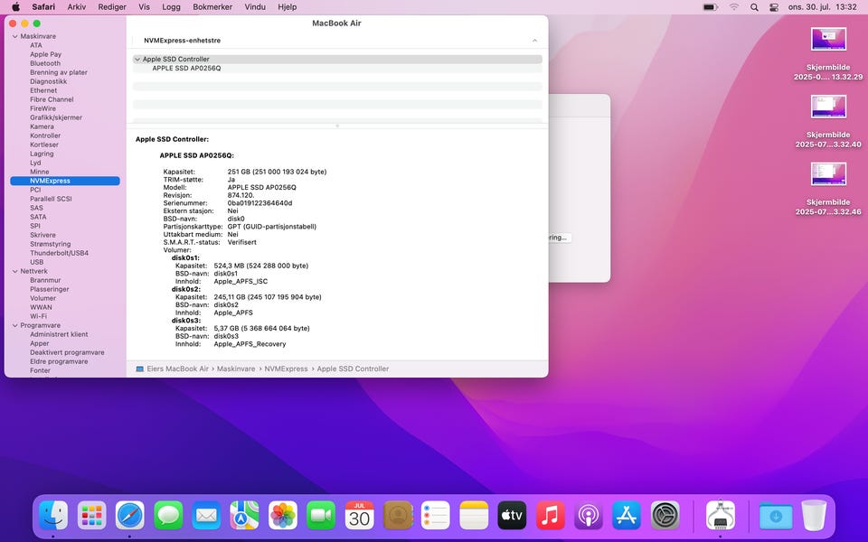Open the Arkiv menu
This screenshot has height=542, width=868.
click(77, 6)
